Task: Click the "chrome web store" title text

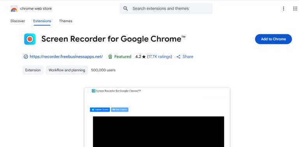Action: tap(36, 9)
